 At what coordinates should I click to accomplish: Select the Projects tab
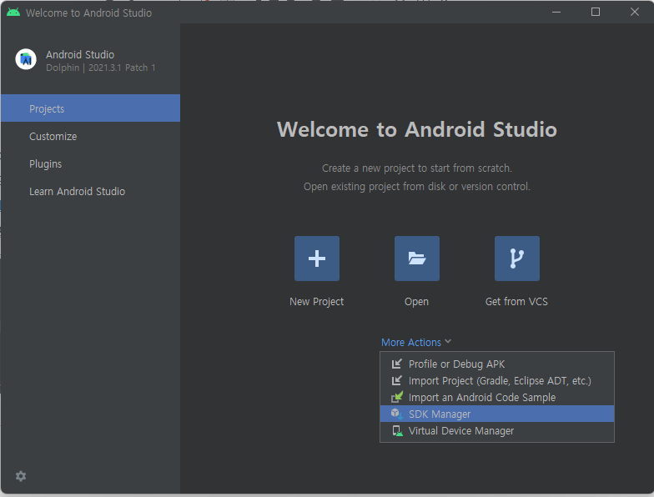click(90, 108)
